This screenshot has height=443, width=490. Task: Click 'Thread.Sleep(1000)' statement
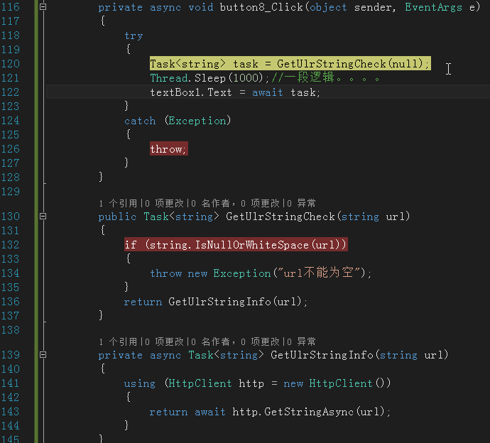pyautogui.click(x=209, y=78)
